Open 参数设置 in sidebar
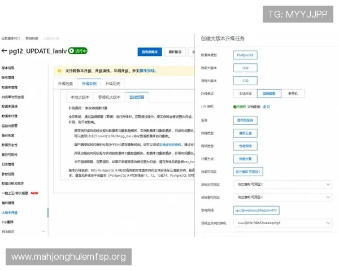The height and width of the screenshot is (271, 339). pyautogui.click(x=8, y=174)
